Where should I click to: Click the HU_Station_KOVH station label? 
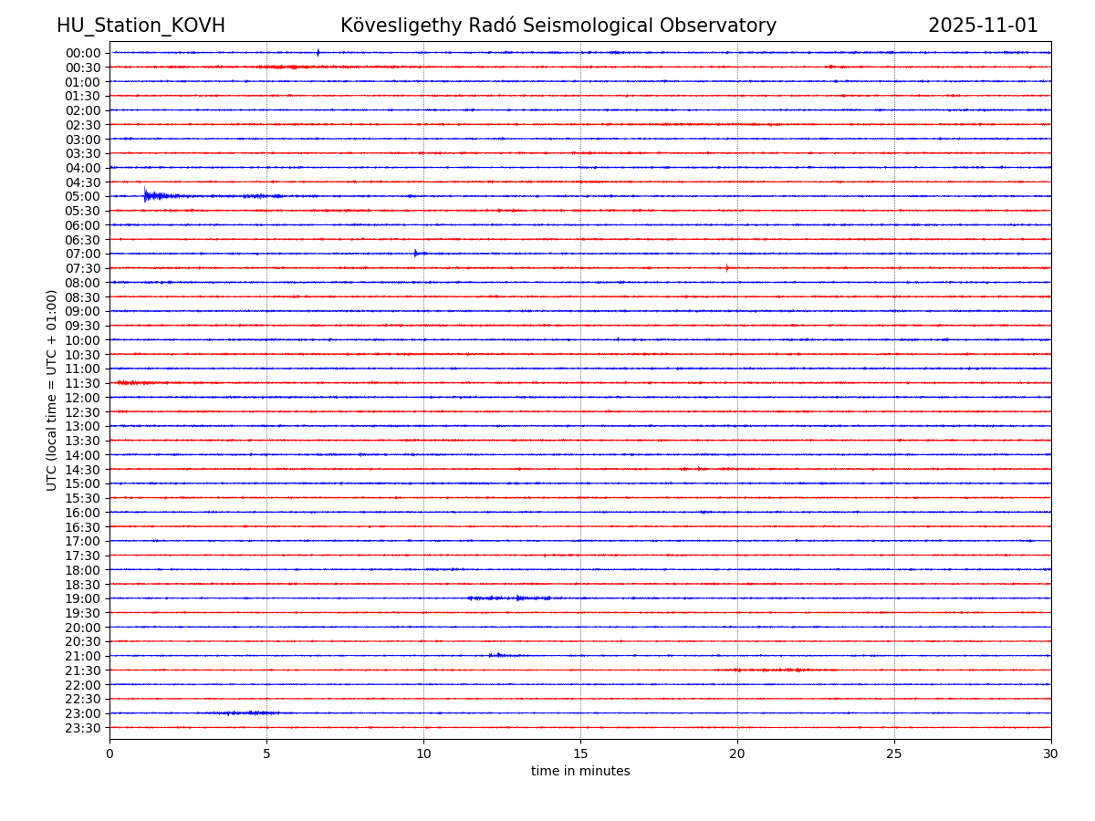(141, 26)
